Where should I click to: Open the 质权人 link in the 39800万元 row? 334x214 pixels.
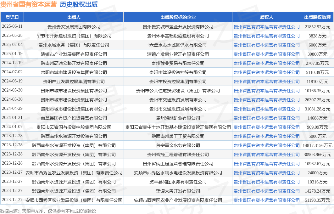click(x=266, y=54)
